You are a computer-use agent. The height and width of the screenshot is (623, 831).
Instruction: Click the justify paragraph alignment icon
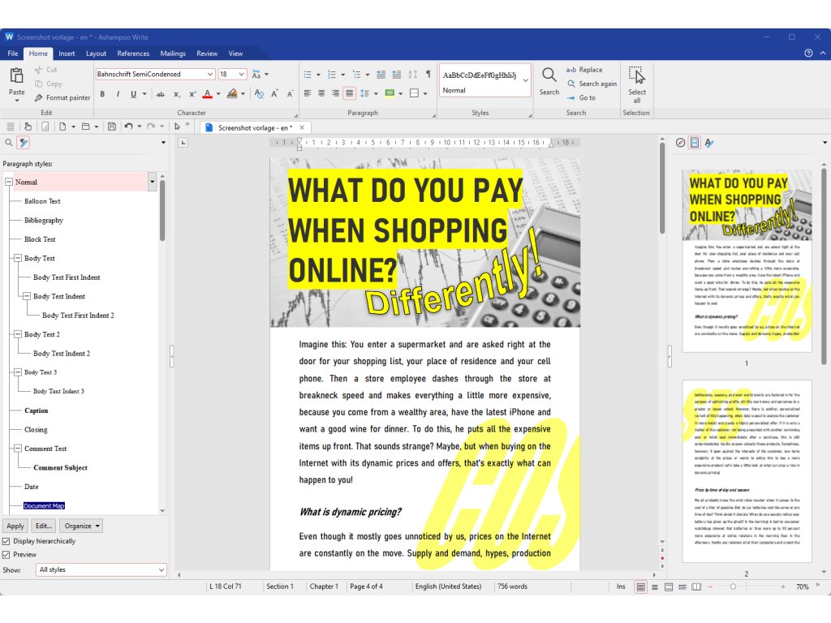pyautogui.click(x=349, y=93)
